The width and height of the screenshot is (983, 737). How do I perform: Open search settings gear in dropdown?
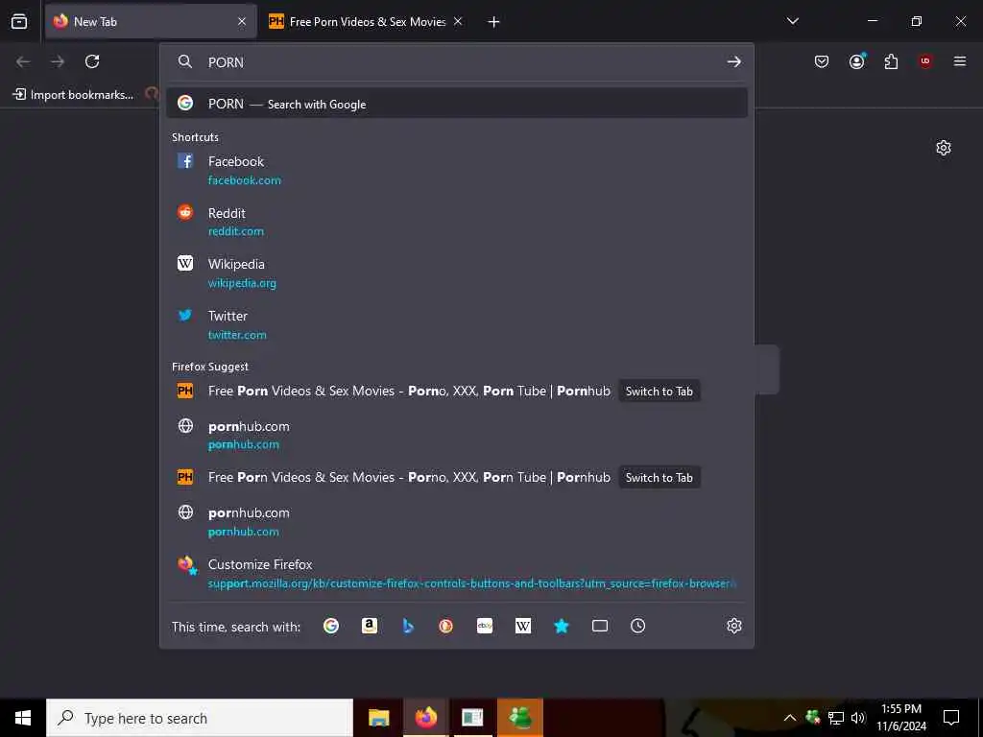[x=734, y=626]
